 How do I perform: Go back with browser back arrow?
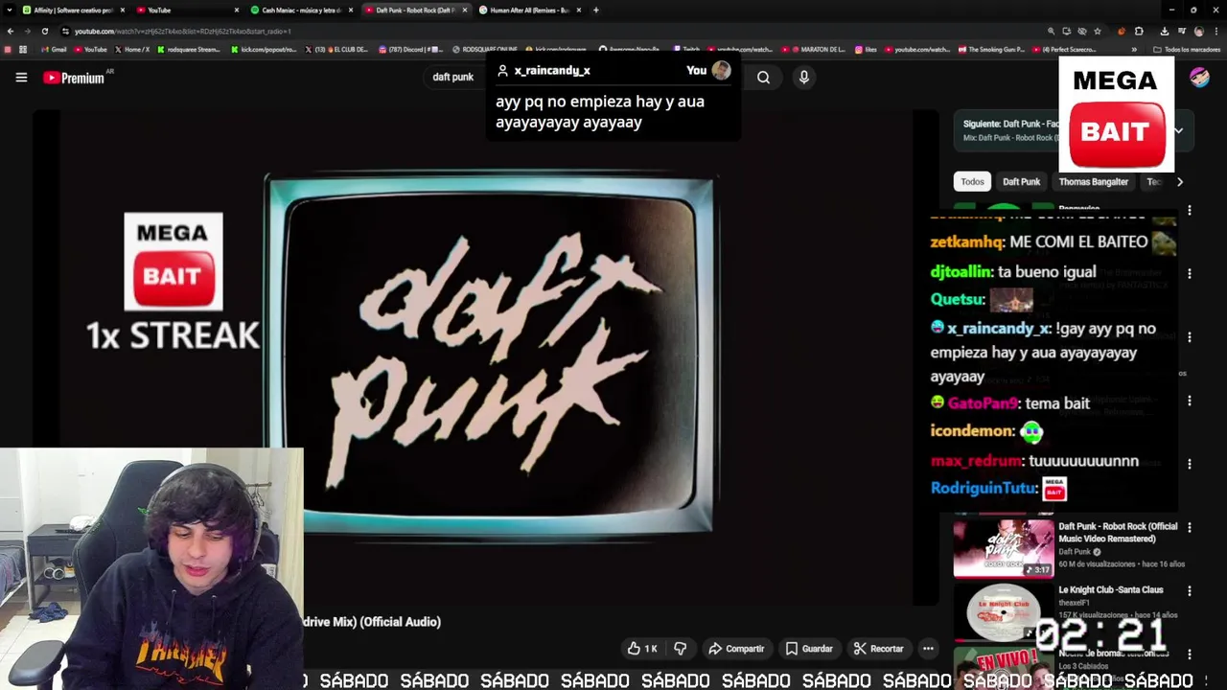10,31
